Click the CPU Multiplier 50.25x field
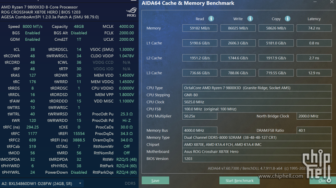The width and height of the screenshot is (336, 188). (200, 116)
